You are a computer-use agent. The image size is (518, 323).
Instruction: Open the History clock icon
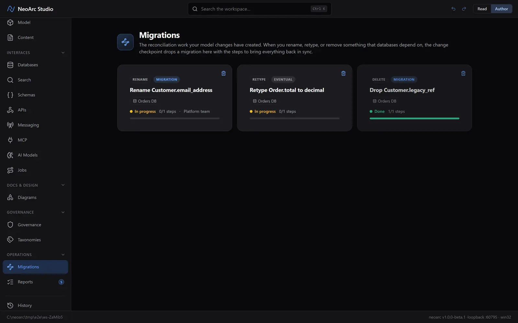point(10,306)
